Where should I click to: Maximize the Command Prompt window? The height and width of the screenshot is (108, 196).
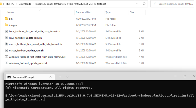[185, 76]
